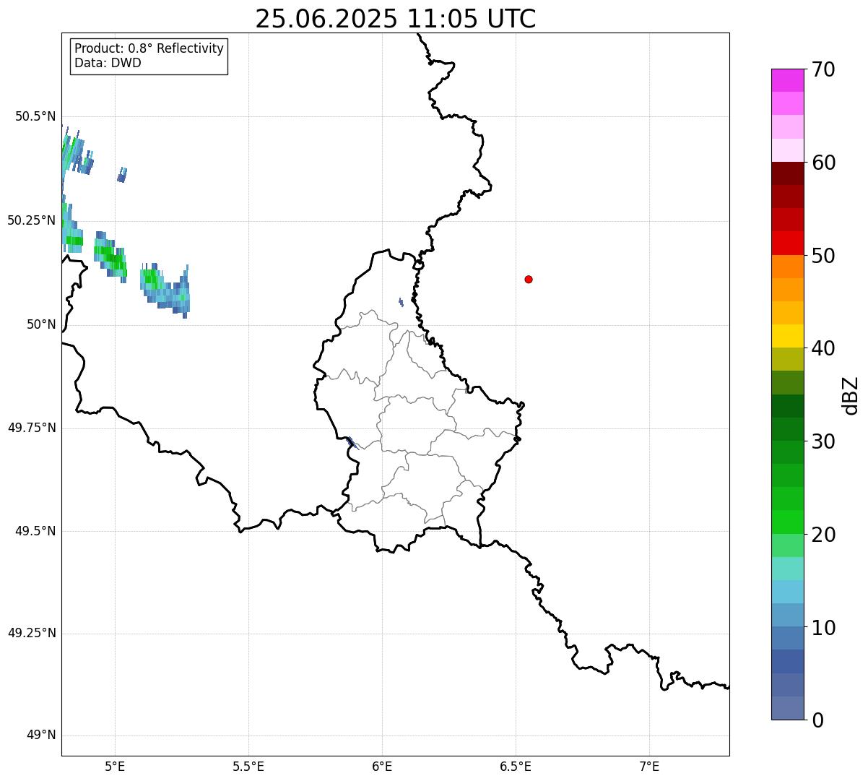This screenshot has height=781, width=868.
Task: Click the red location marker dot
Action: [529, 279]
